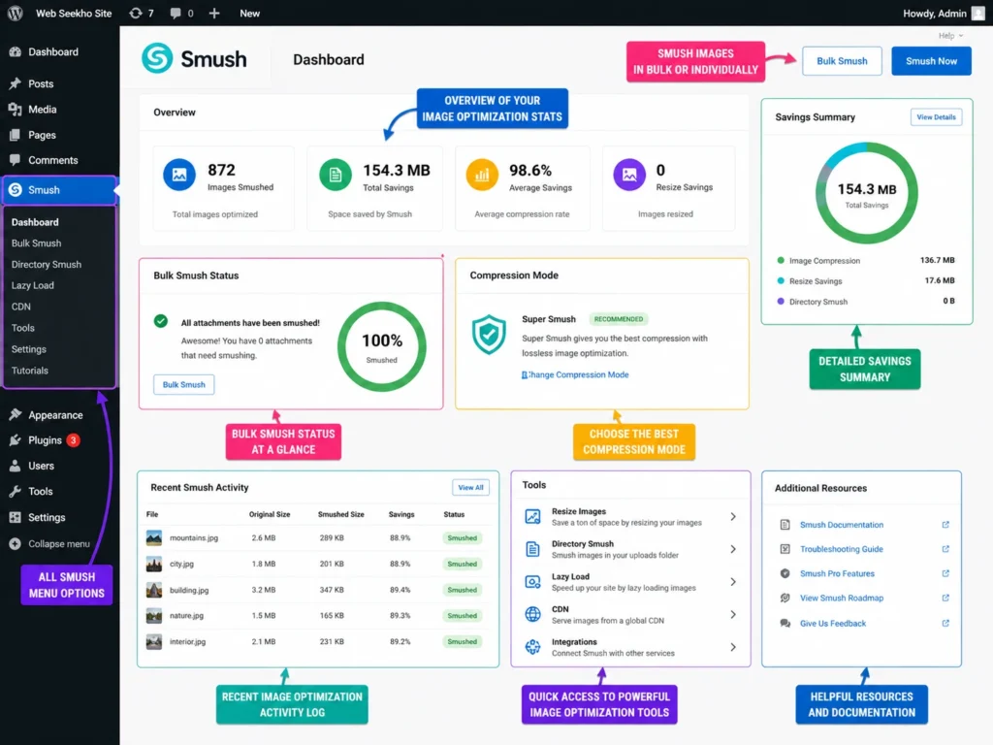Click the Smush Now button
The width and height of the screenshot is (993, 745).
pos(931,61)
